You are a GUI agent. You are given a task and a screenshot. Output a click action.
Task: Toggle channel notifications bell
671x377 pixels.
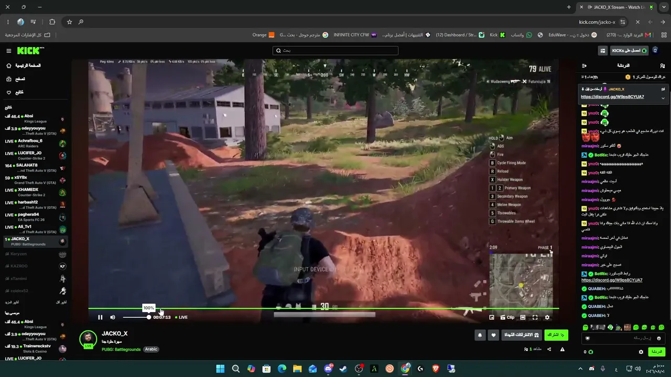point(480,335)
